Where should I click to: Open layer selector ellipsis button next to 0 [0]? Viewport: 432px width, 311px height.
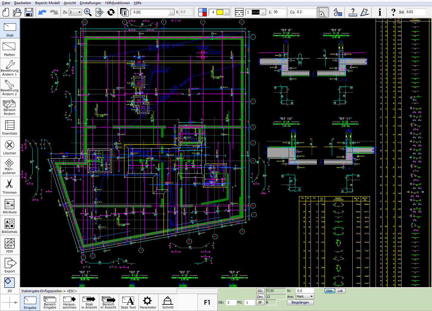pos(171,12)
